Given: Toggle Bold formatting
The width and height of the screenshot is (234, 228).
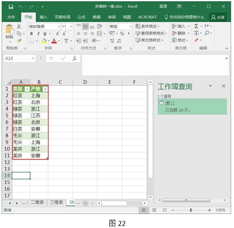Looking at the screenshot, I should (x=31, y=33).
